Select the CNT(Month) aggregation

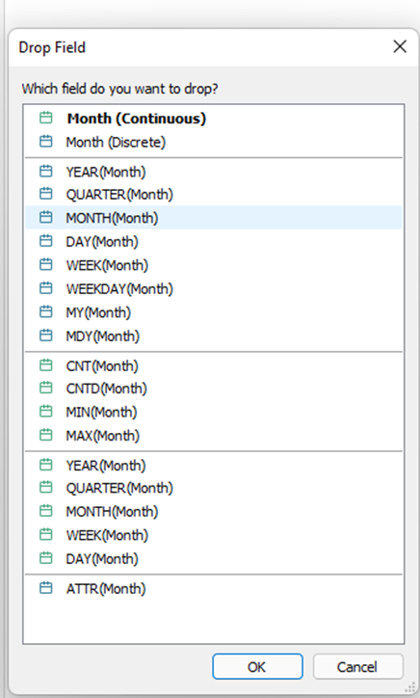(214, 366)
